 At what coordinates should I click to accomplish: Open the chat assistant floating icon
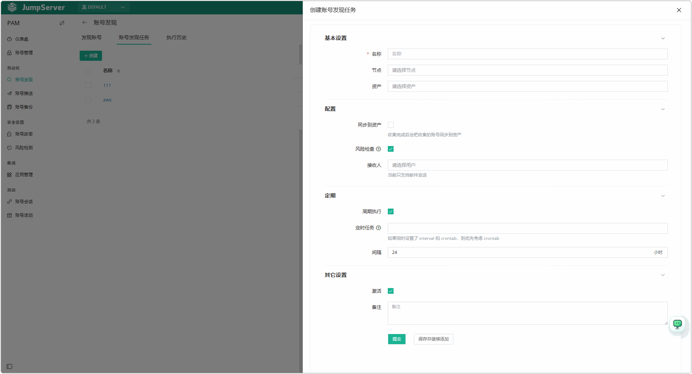point(678,324)
